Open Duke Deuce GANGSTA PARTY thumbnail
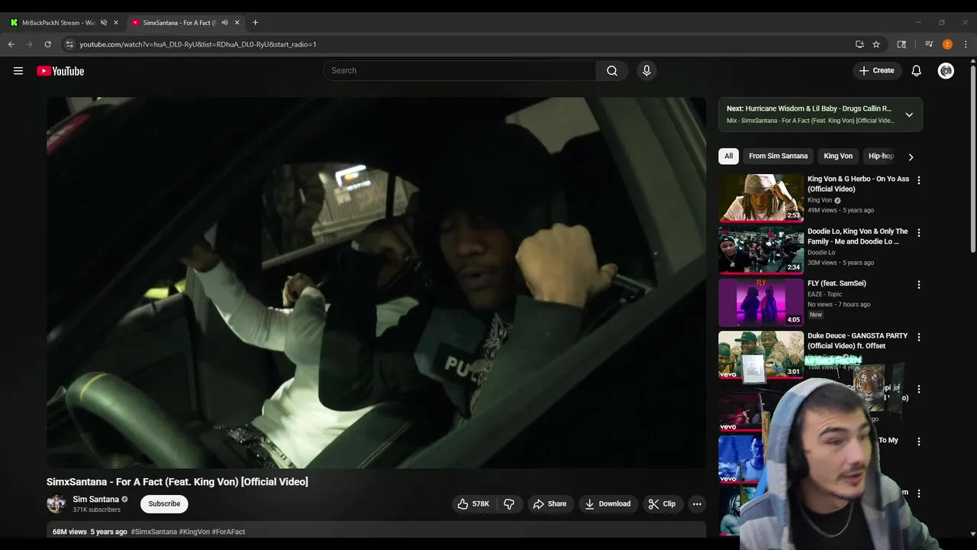This screenshot has height=550, width=977. (x=761, y=354)
